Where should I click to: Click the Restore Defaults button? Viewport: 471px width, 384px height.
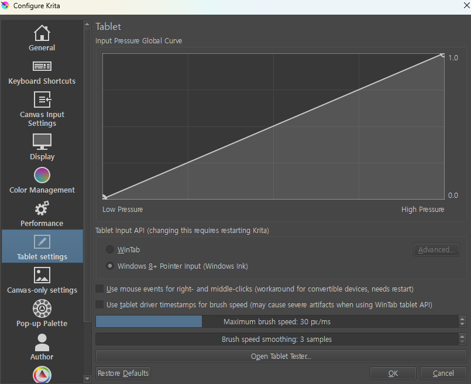pyautogui.click(x=123, y=373)
